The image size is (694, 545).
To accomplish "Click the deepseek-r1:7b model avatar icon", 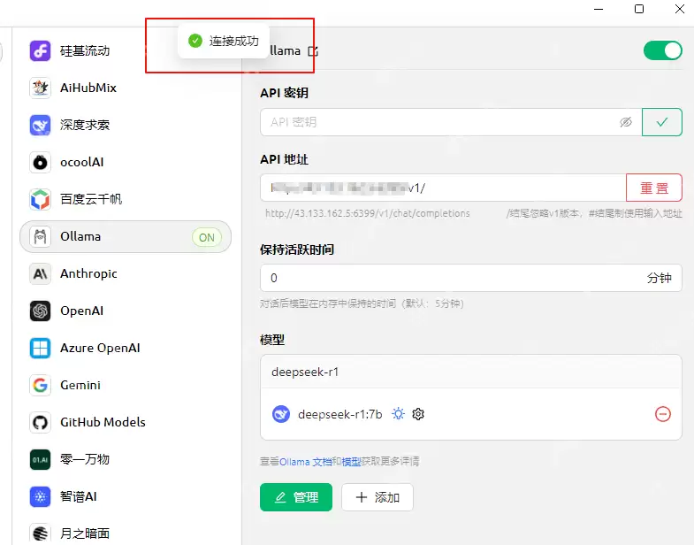I will pyautogui.click(x=280, y=414).
